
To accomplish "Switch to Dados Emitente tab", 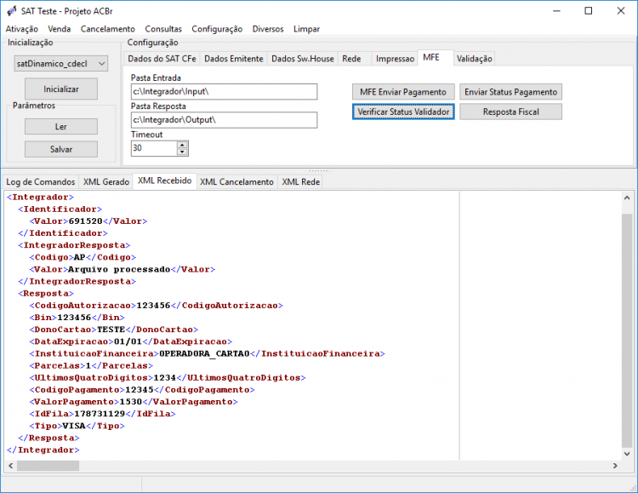I will [x=234, y=59].
